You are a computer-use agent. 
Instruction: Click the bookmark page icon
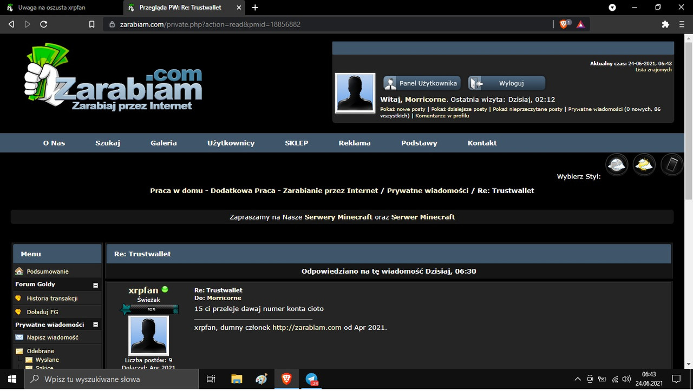tap(91, 24)
